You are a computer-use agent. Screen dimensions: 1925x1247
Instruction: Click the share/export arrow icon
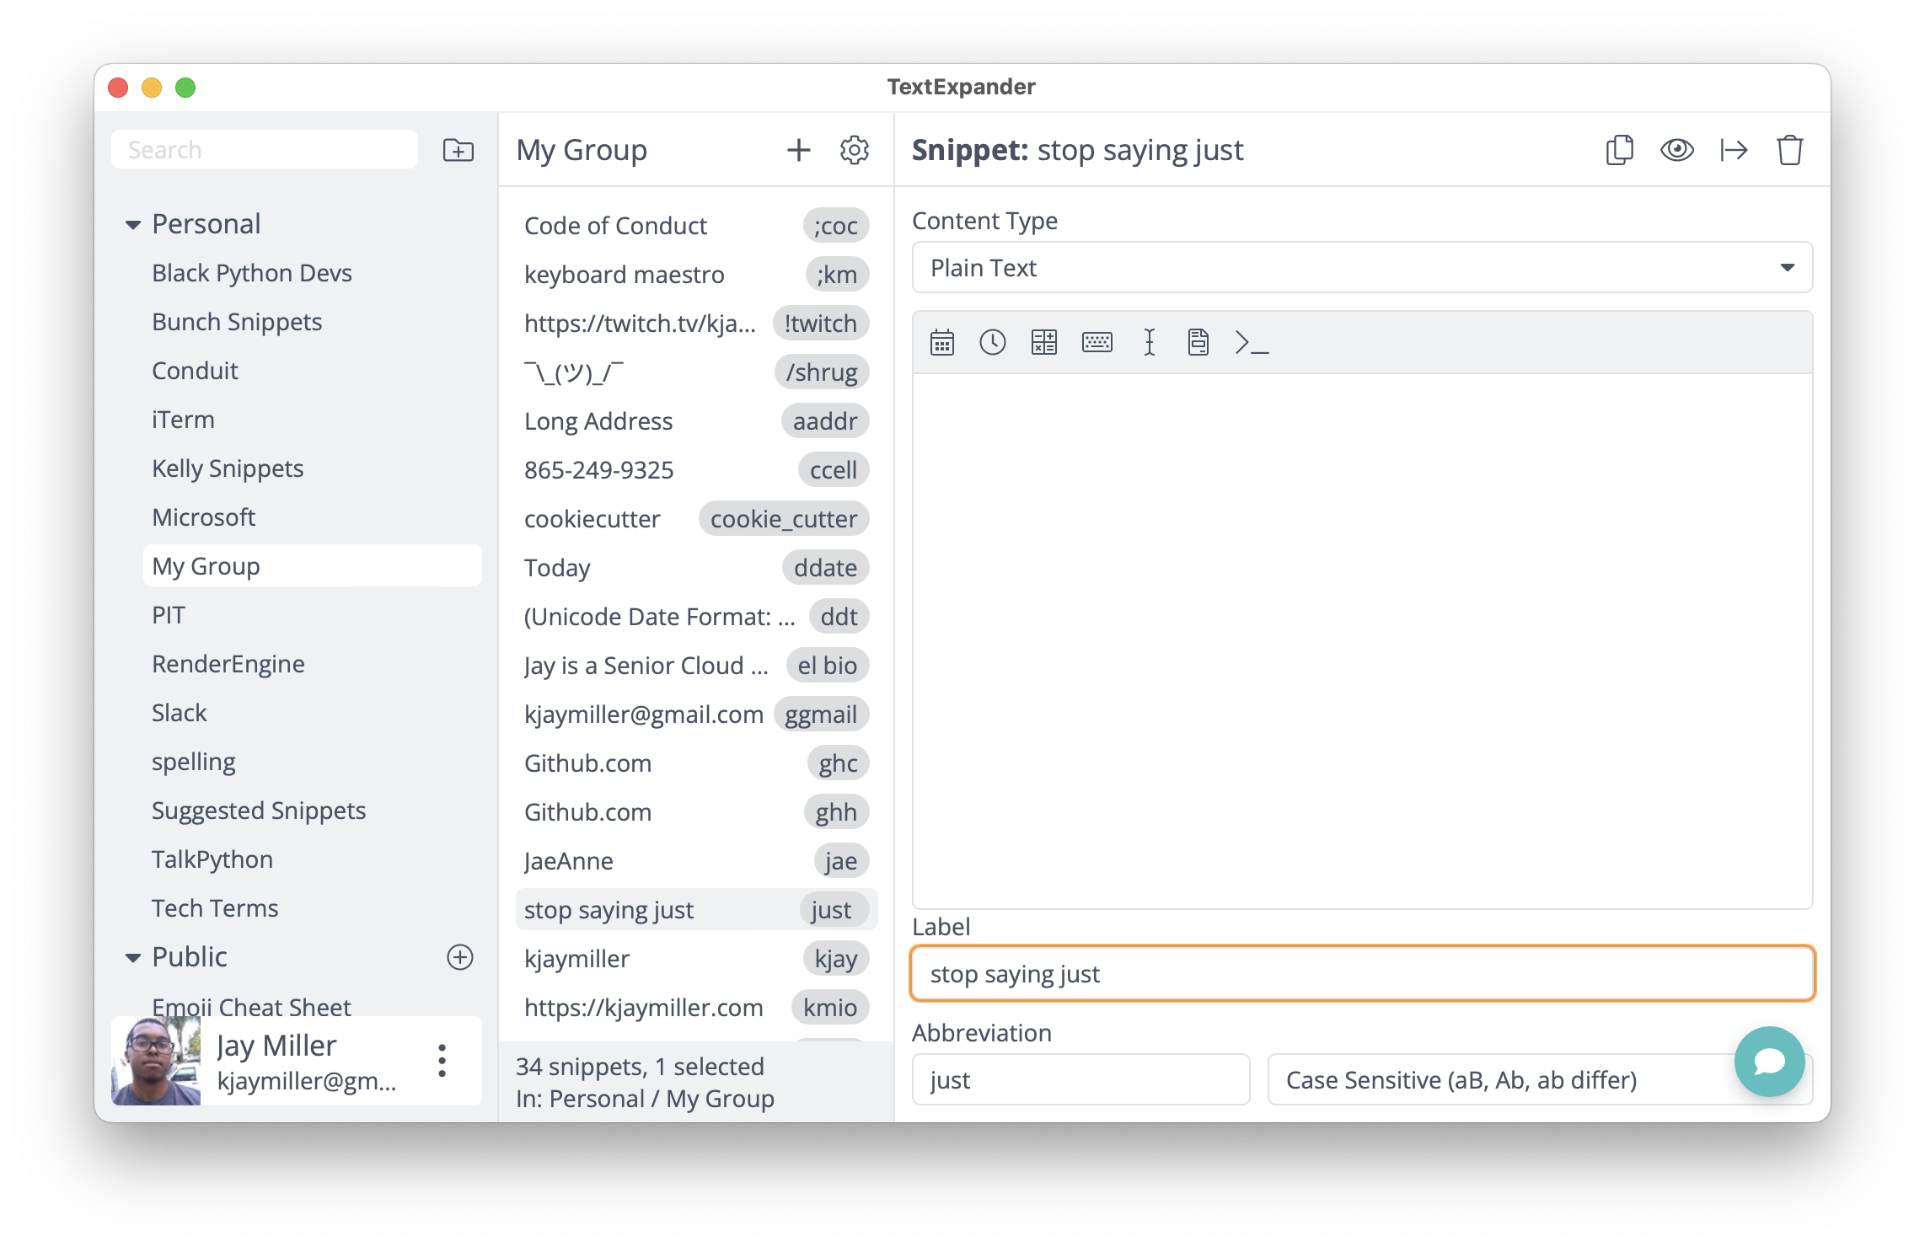tap(1734, 150)
